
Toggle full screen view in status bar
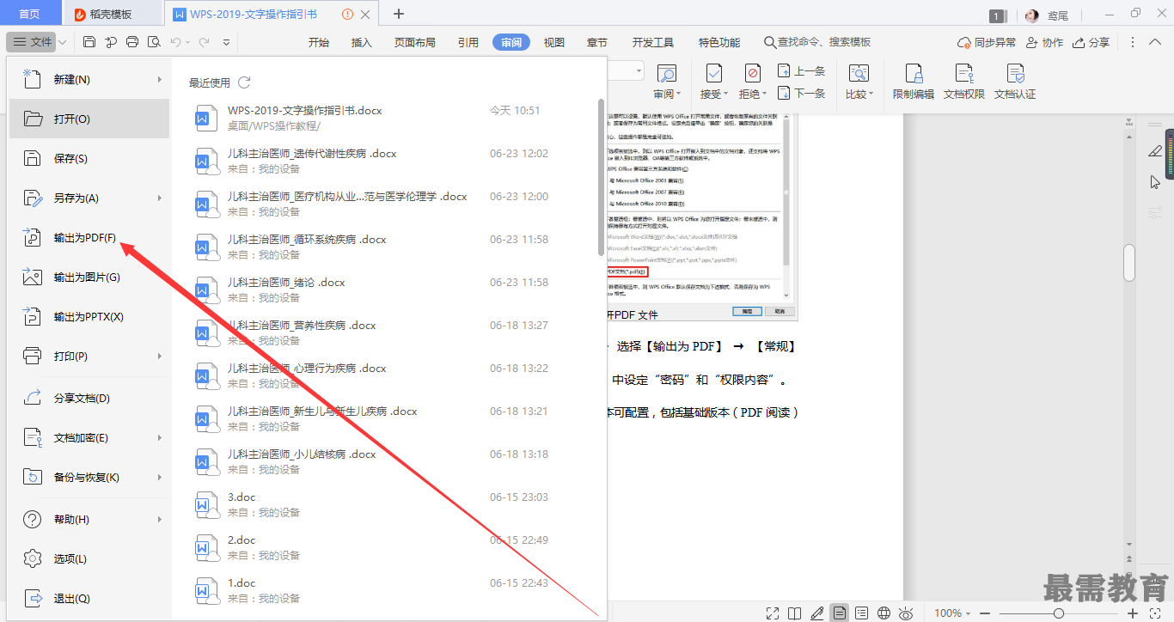[773, 613]
